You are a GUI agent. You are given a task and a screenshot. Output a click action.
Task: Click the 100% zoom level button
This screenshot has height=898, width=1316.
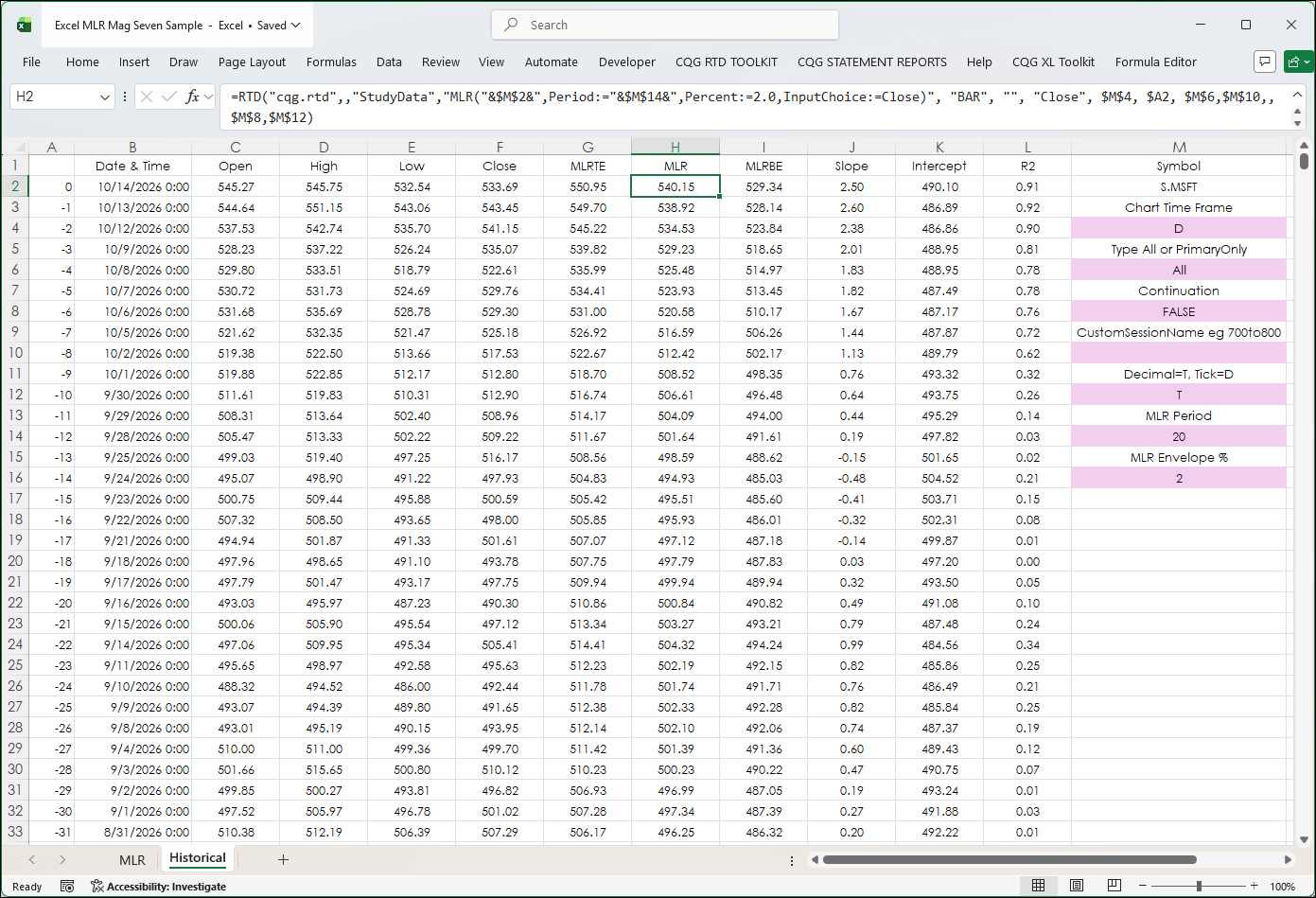1282,887
